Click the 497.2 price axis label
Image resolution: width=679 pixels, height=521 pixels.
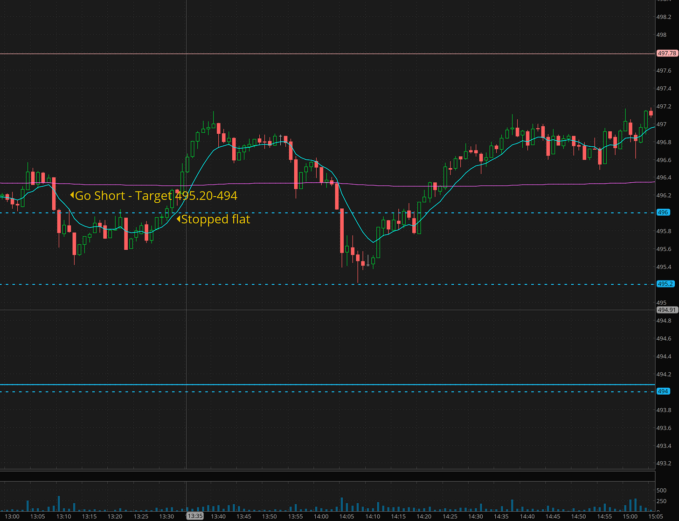(664, 106)
